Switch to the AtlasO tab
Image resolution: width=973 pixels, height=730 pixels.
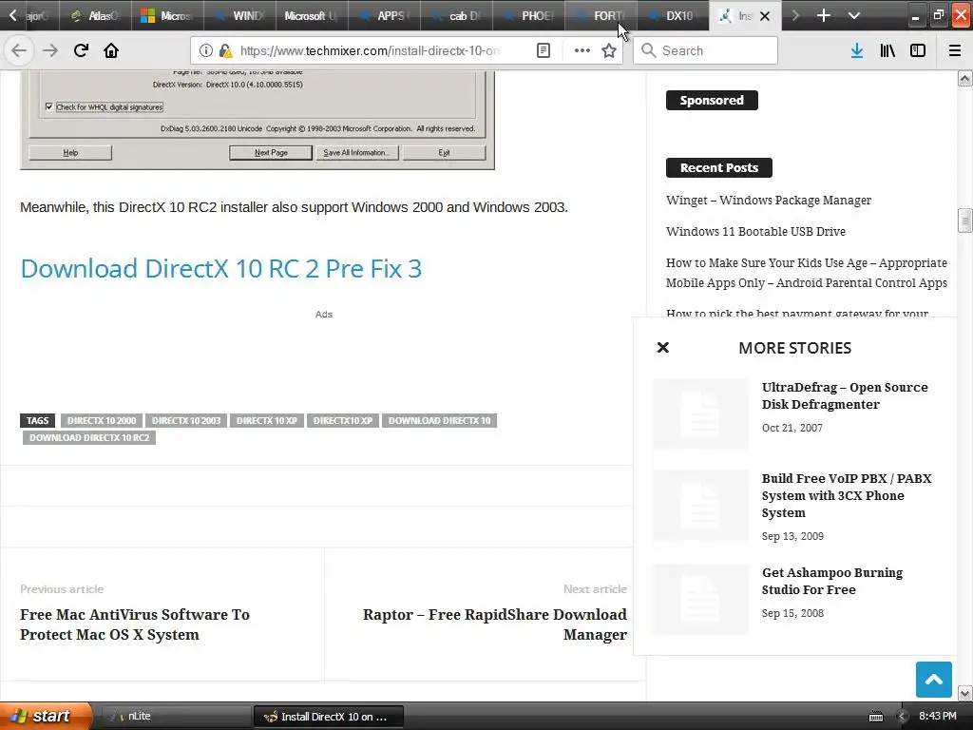[x=95, y=15]
